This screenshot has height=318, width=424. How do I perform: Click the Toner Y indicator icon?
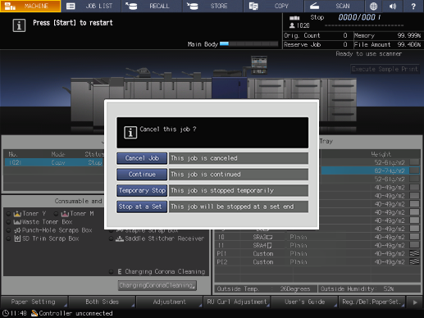(x=17, y=214)
